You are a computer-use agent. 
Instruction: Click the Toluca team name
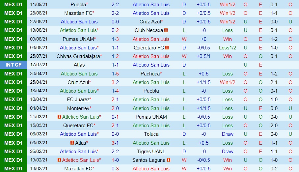(x=151, y=134)
